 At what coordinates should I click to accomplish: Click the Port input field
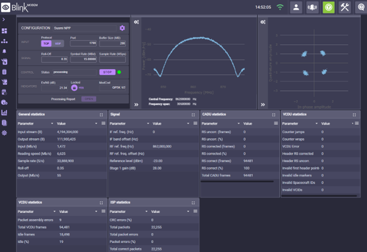pyautogui.click(x=83, y=43)
